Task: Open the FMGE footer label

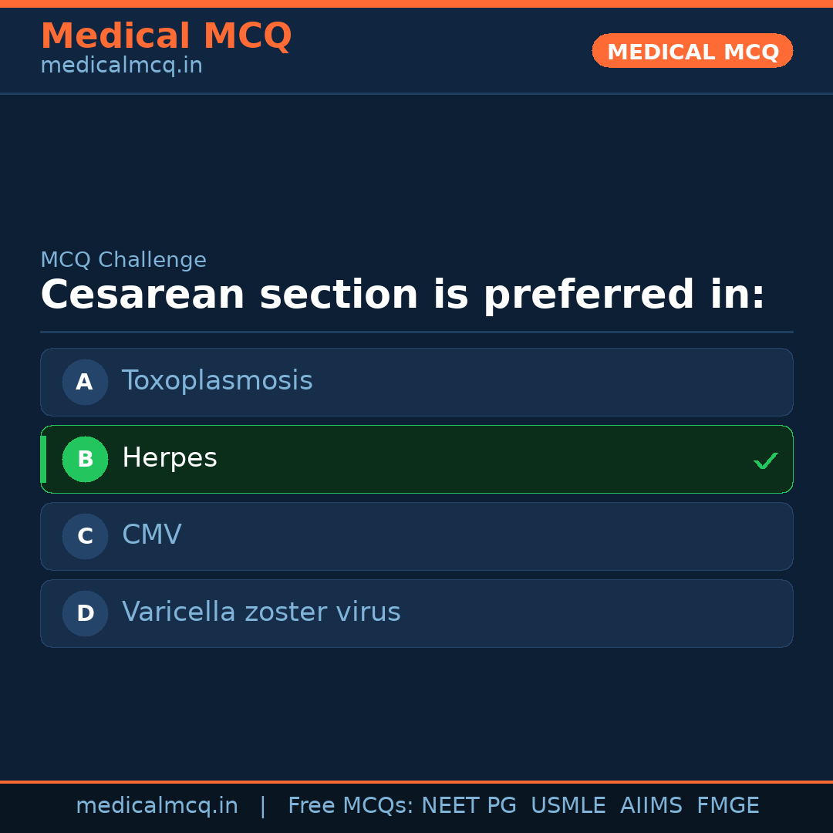Action: point(727,806)
